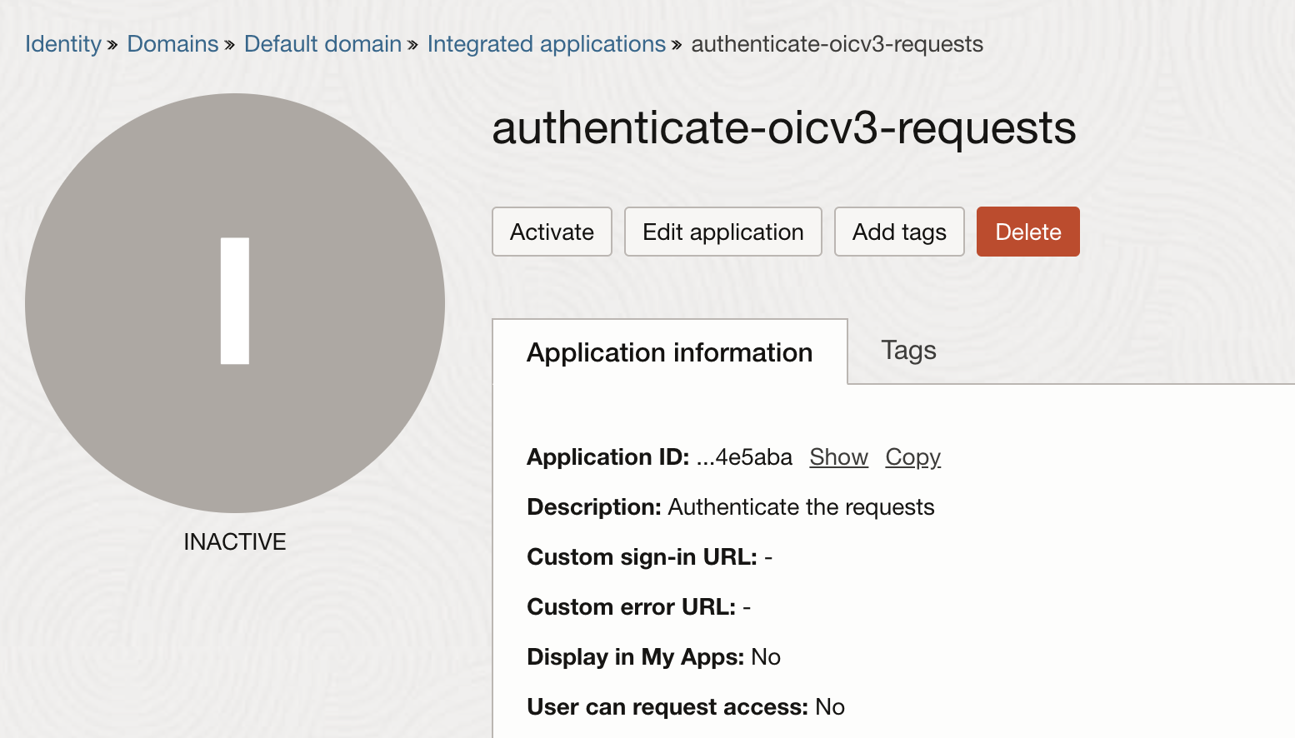Show the full Application ID

838,457
